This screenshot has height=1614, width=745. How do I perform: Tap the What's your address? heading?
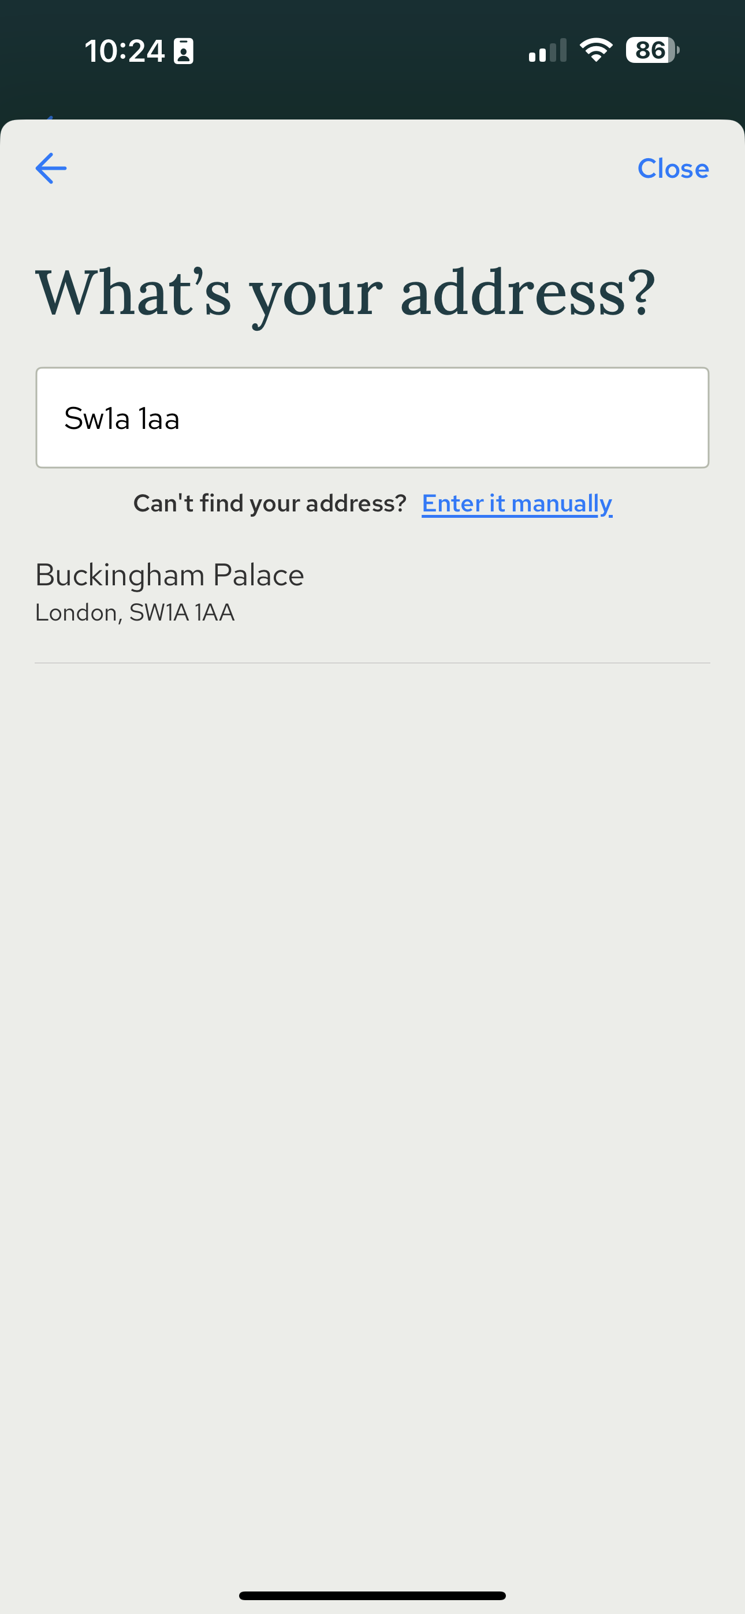click(x=345, y=293)
